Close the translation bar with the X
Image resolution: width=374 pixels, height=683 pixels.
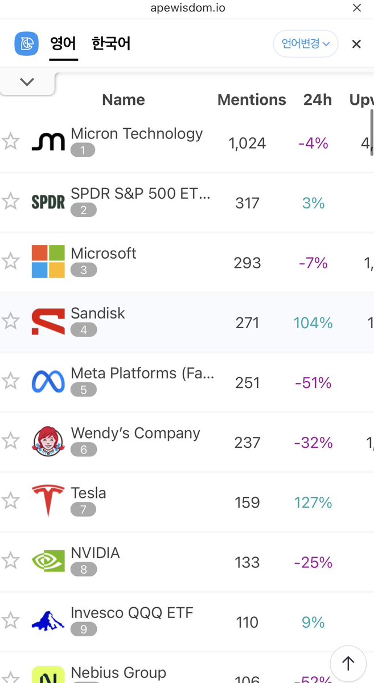pyautogui.click(x=356, y=44)
